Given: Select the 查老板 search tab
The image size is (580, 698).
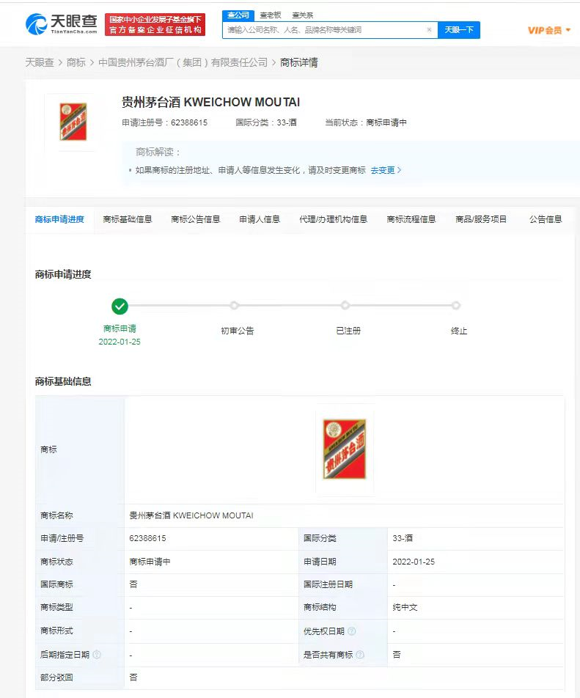Looking at the screenshot, I should coord(271,15).
